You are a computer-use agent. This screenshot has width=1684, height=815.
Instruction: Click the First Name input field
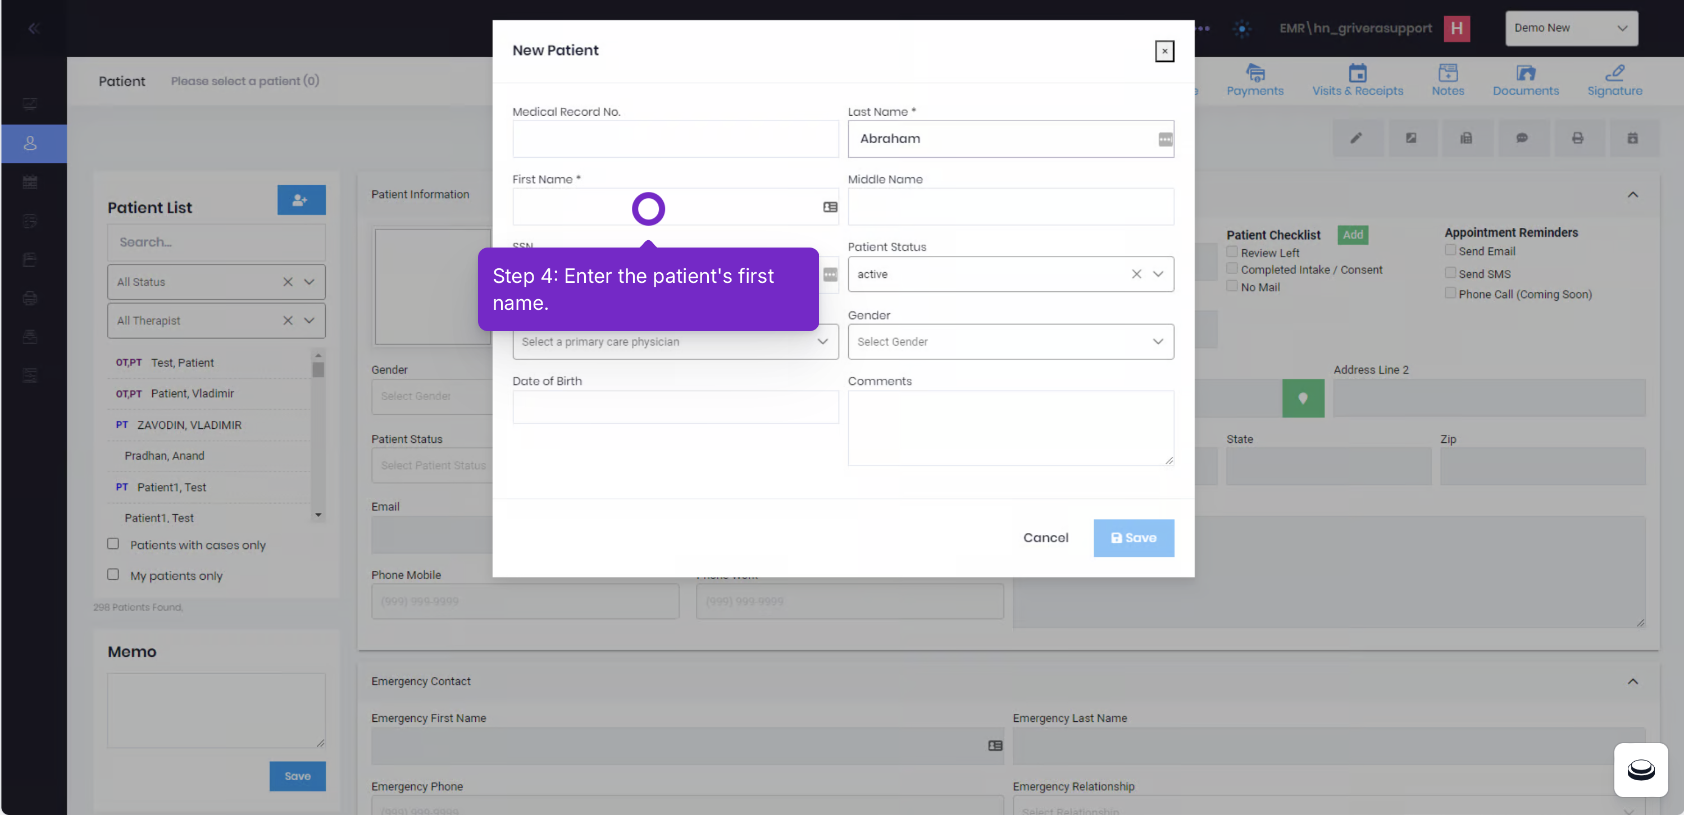point(675,207)
